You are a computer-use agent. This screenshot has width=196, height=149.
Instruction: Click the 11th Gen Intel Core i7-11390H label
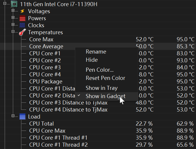[59, 4]
